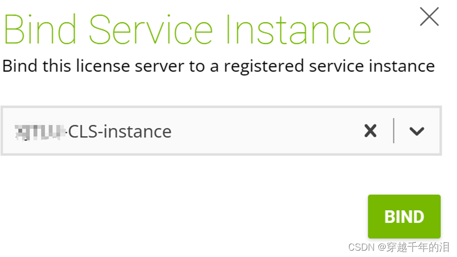Expand the service instance dropdown chevron
Image resolution: width=457 pixels, height=257 pixels.
point(416,131)
